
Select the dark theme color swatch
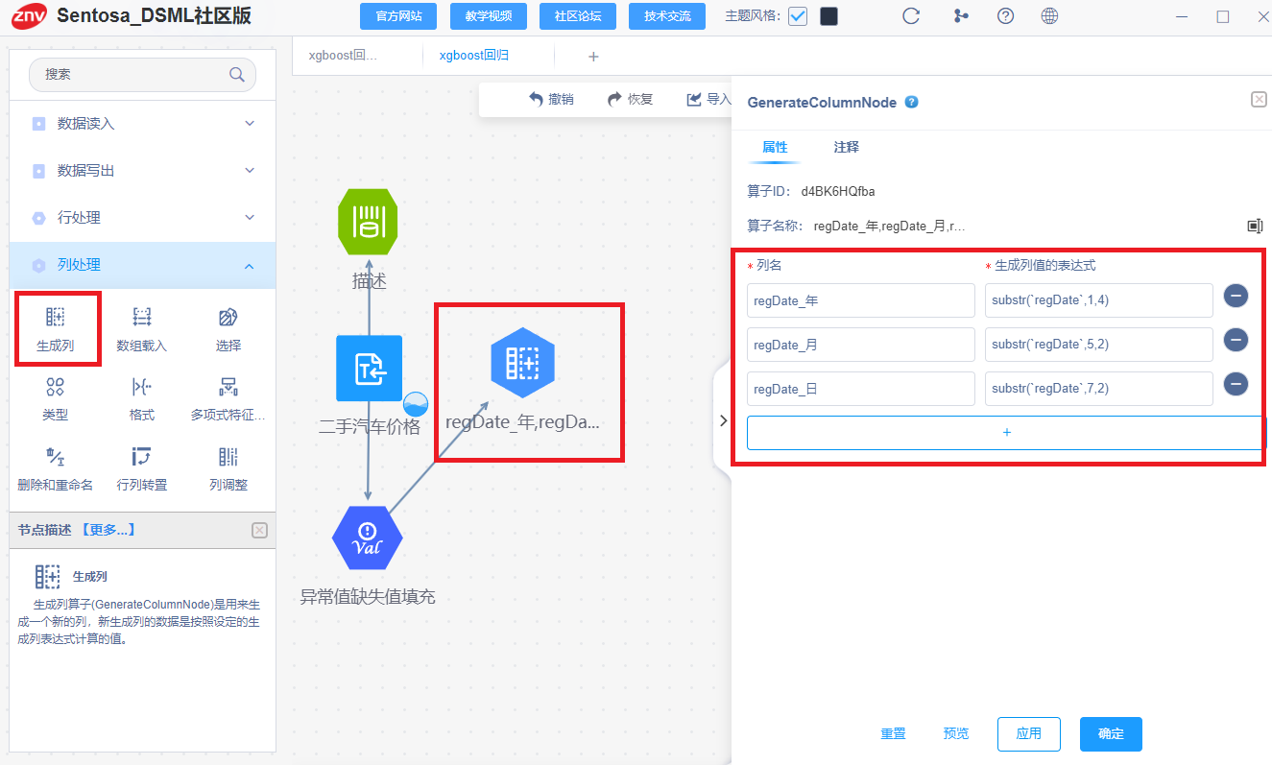point(828,16)
